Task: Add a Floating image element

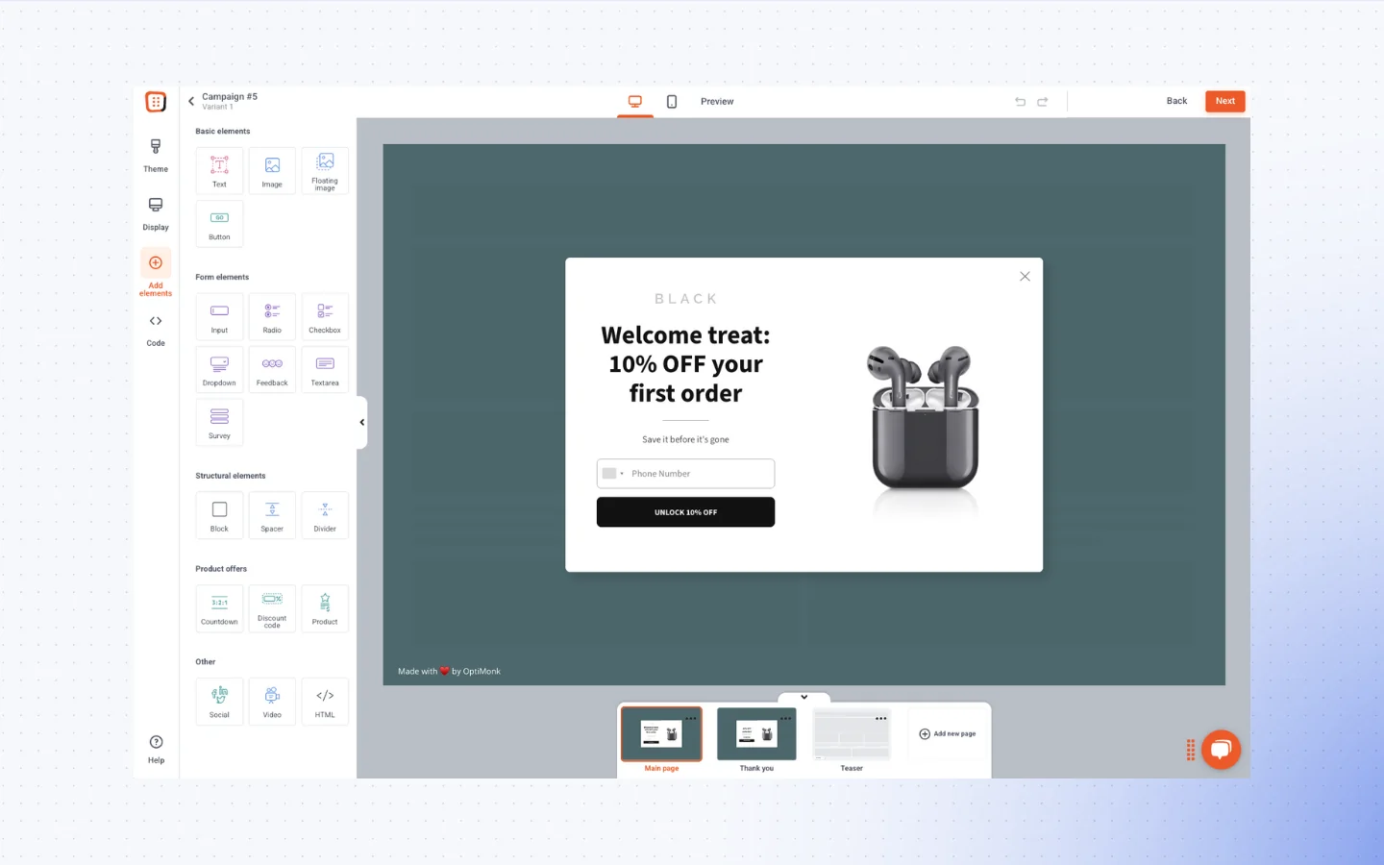Action: click(325, 171)
